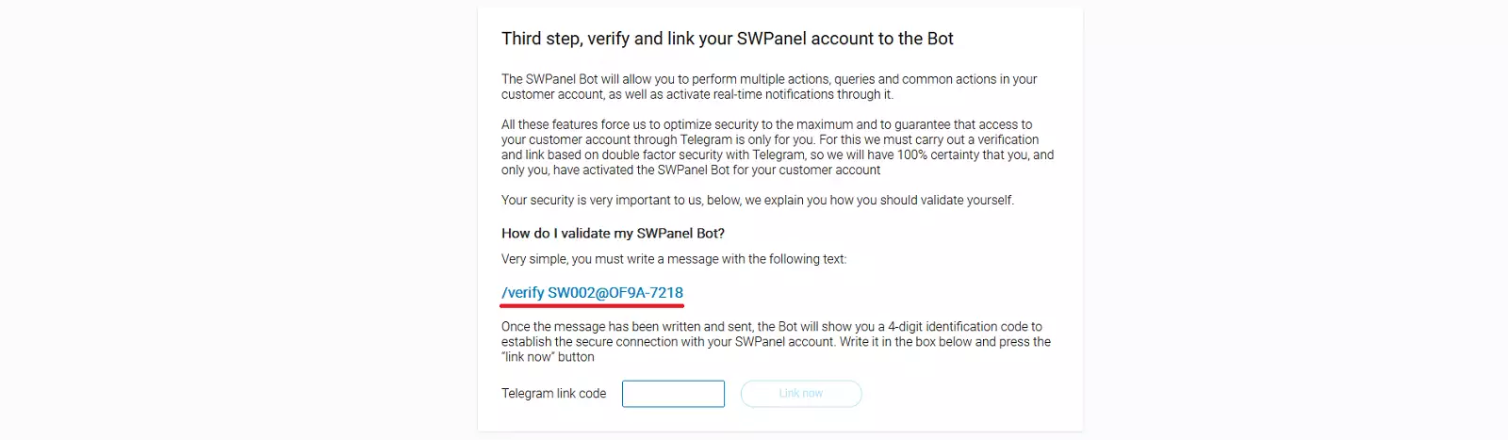This screenshot has width=1508, height=440.
Task: Click the "Telegram link code" field label
Action: (553, 394)
